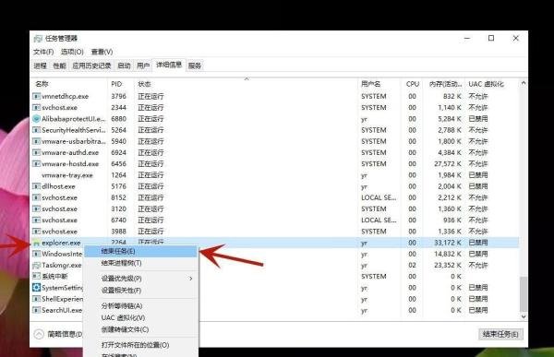Click the 33,172 K memory value

pos(447,243)
